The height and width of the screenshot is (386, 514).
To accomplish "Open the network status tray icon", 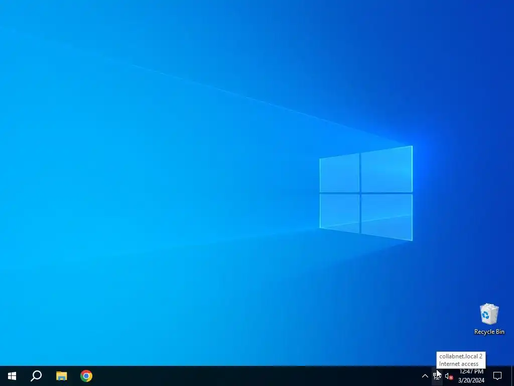I will [437, 376].
